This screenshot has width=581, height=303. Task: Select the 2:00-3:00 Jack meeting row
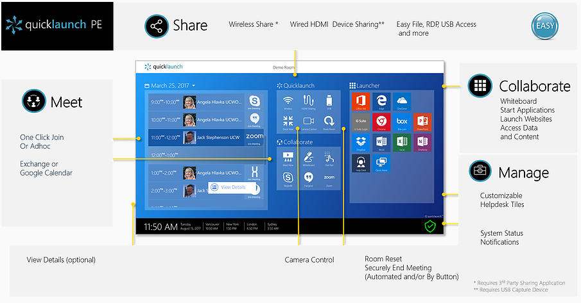point(206,191)
